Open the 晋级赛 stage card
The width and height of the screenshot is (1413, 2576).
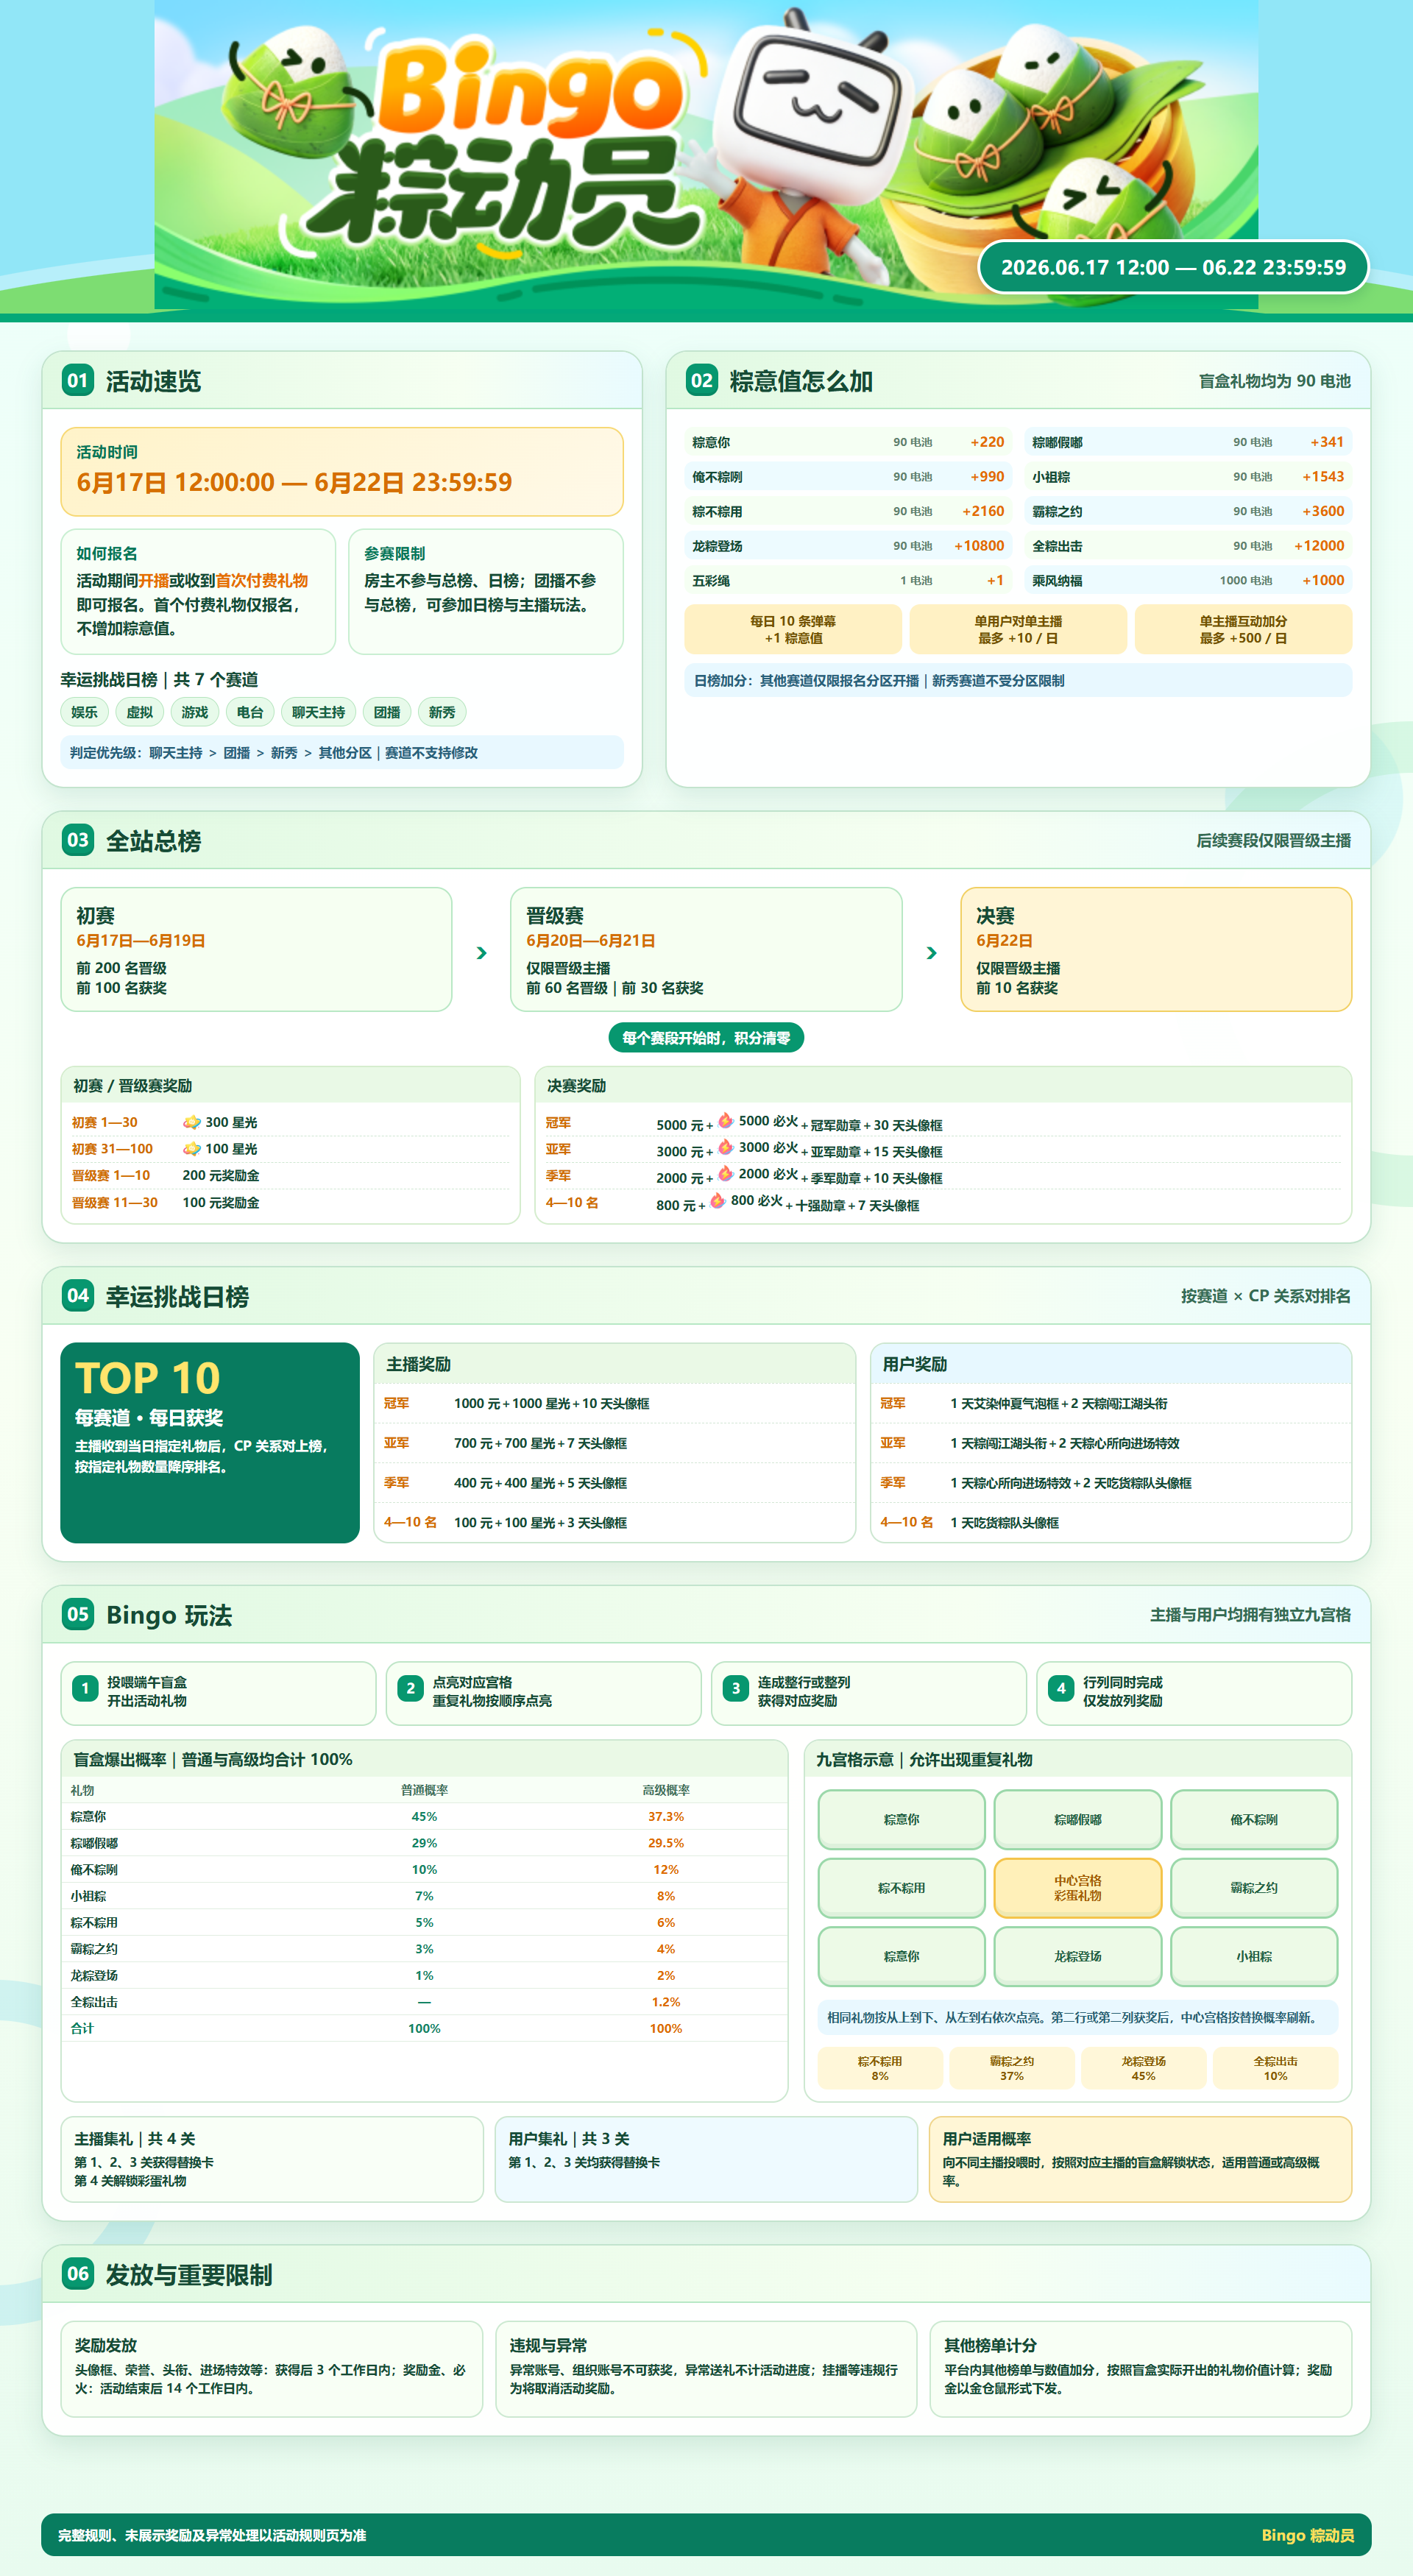click(x=706, y=949)
